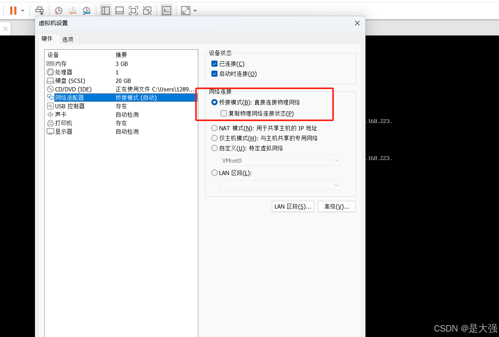Click the hard disk icon in device list
Screen dimensions: 499x337
point(50,81)
